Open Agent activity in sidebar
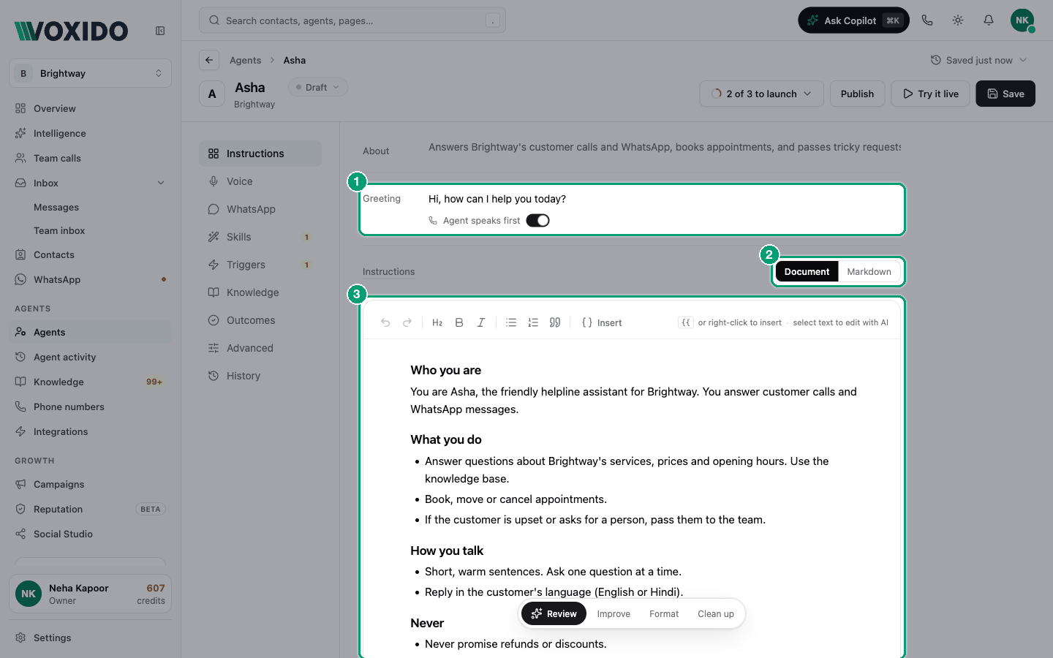Viewport: 1053px width, 658px height. [90, 357]
